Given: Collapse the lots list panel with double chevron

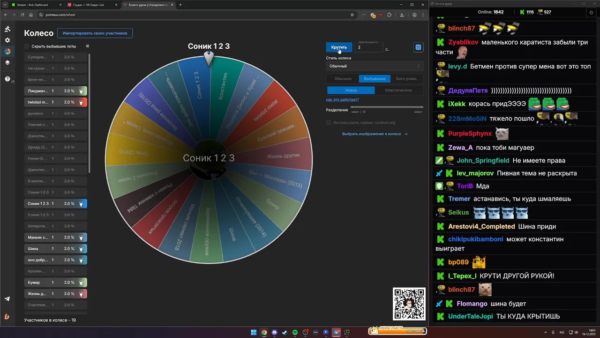Looking at the screenshot, I should click(87, 46).
